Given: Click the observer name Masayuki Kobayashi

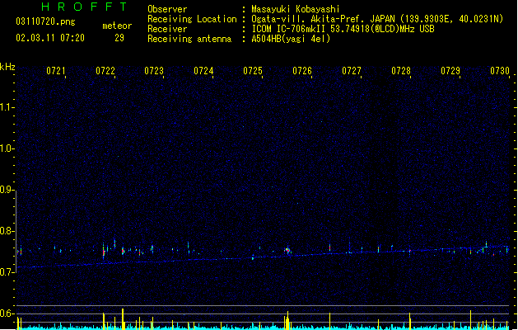Looking at the screenshot, I should [296, 9].
